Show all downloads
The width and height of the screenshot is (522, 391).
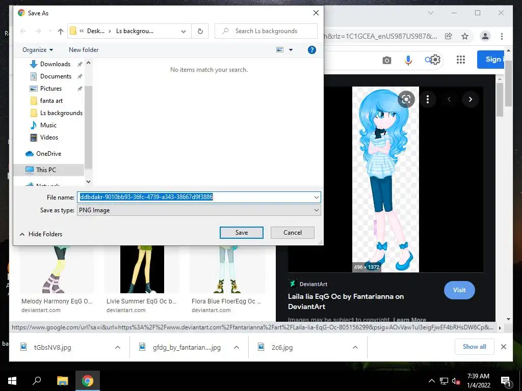pos(475,347)
